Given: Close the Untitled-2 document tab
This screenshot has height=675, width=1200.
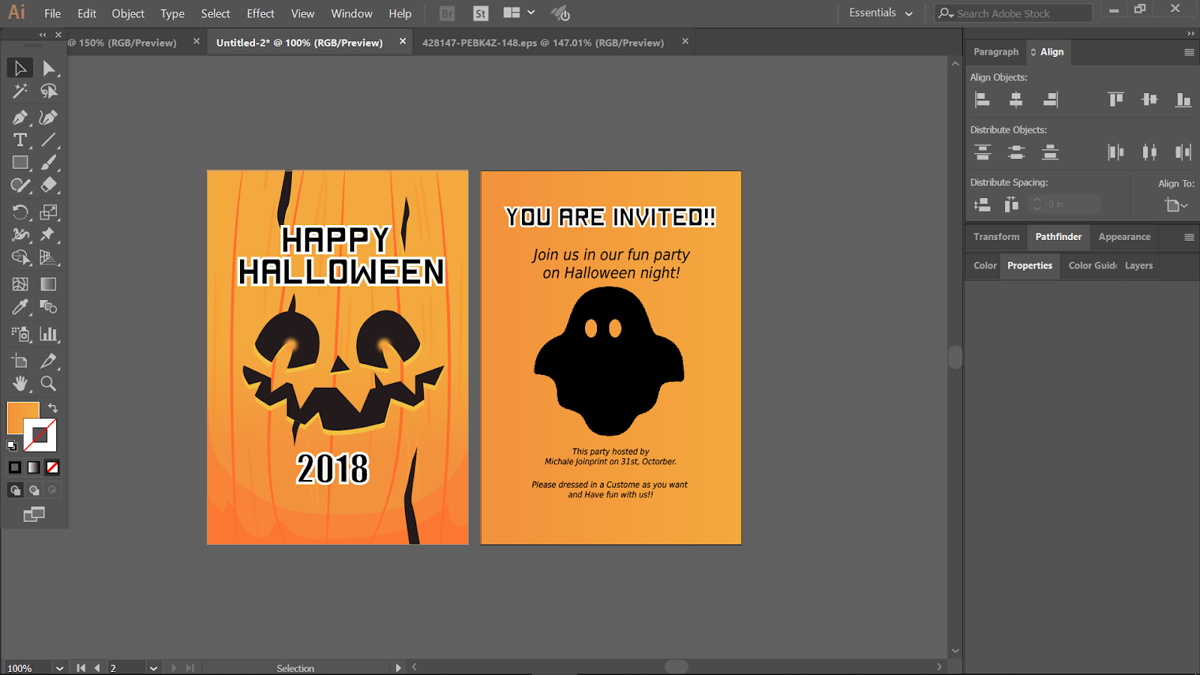Looking at the screenshot, I should (x=403, y=42).
